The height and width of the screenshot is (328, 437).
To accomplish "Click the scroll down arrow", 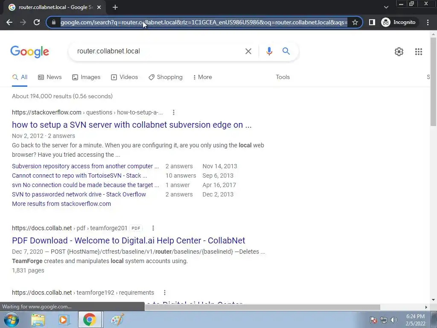I will (433, 300).
